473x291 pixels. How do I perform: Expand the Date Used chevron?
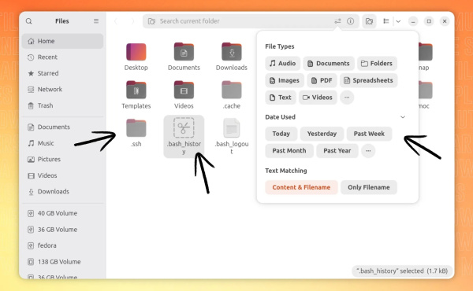click(x=403, y=117)
